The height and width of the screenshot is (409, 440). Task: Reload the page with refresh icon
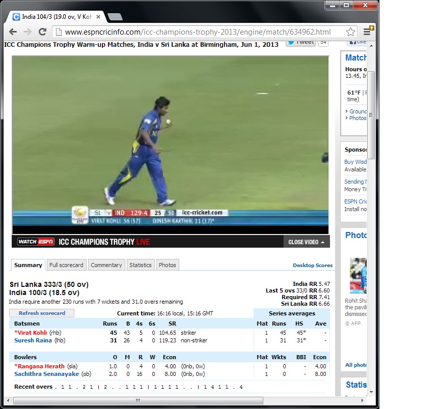click(42, 32)
